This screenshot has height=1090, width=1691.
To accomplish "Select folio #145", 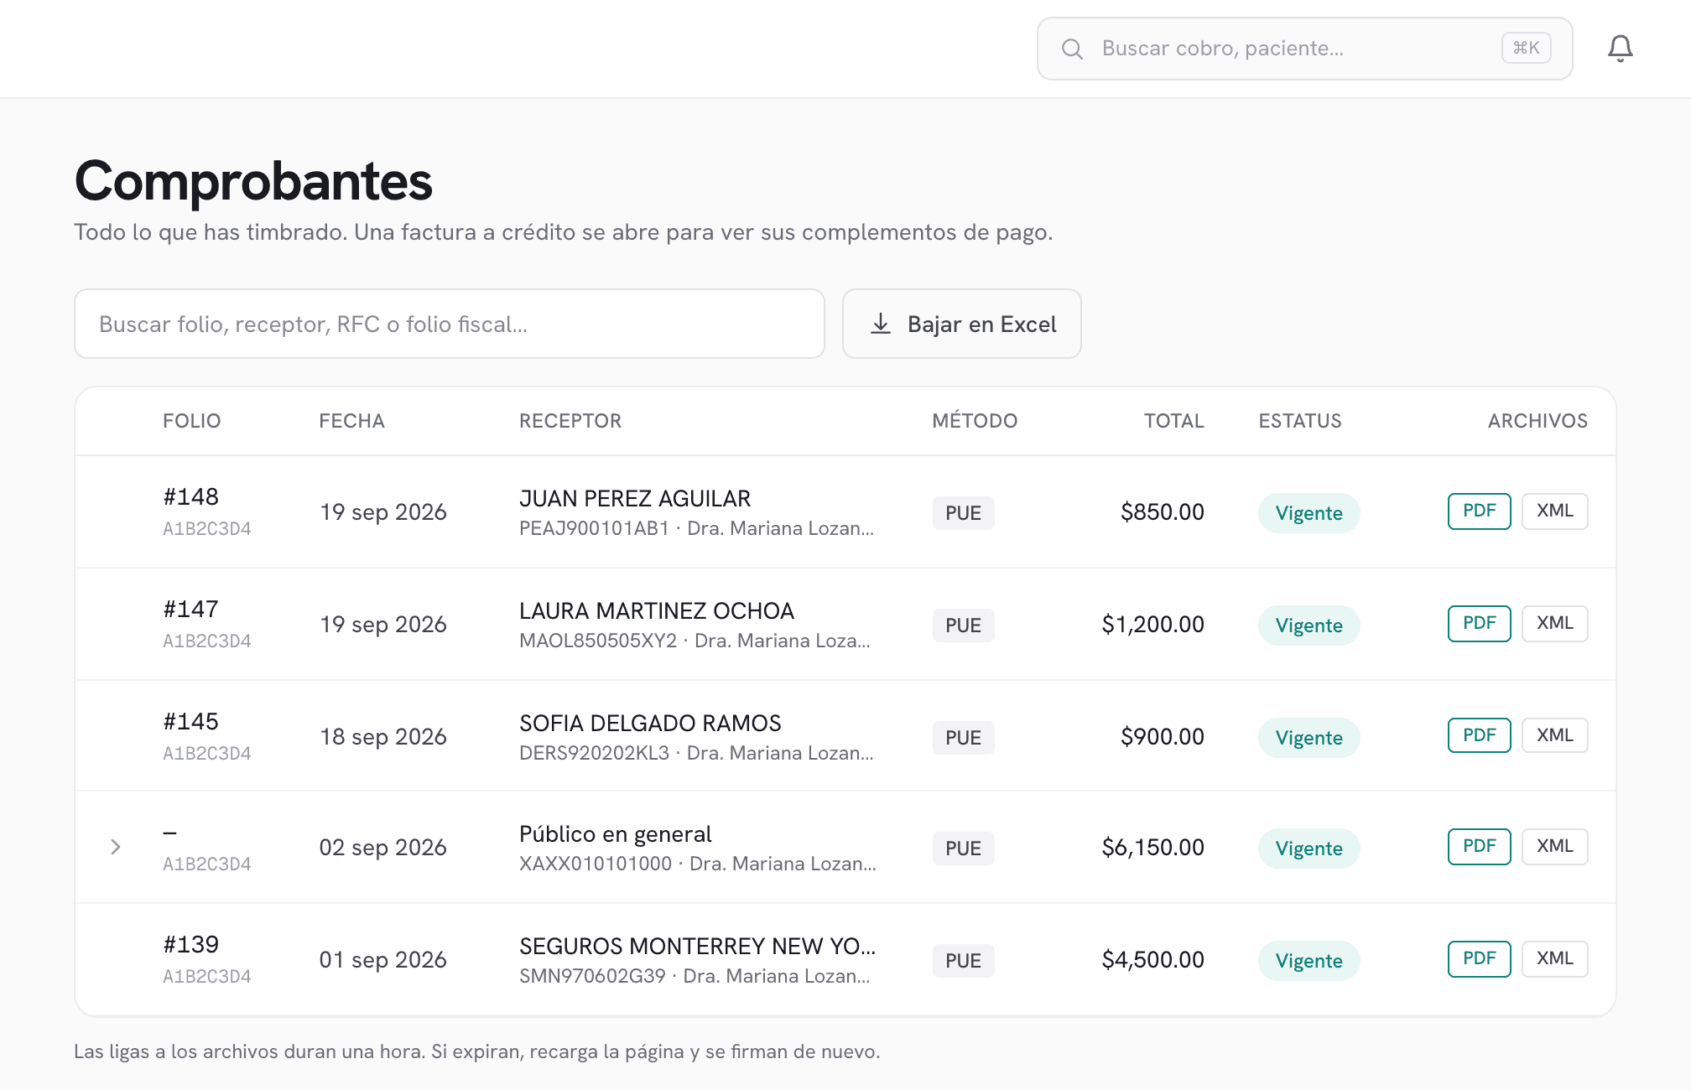I will (190, 722).
